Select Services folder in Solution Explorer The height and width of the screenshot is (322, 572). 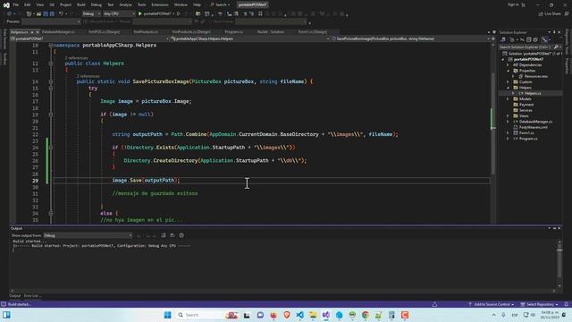point(526,110)
